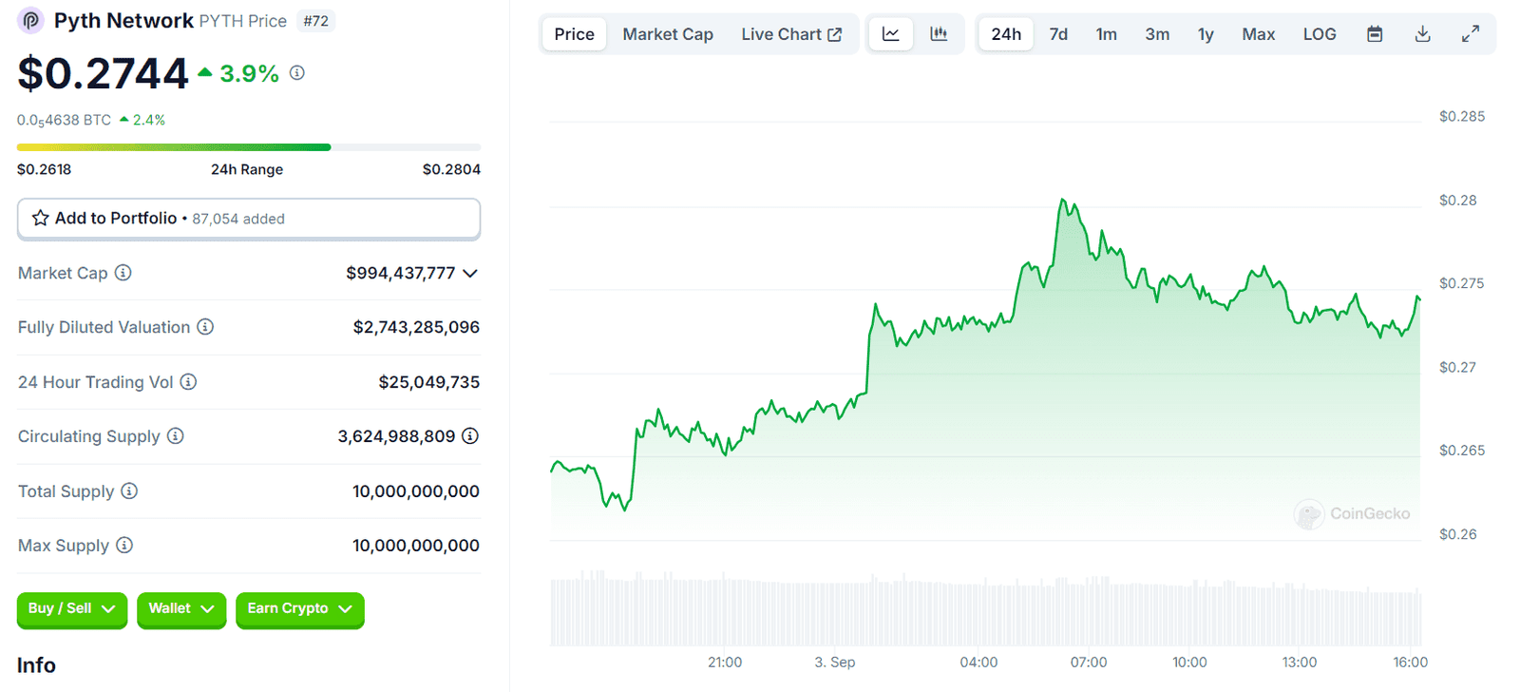The width and height of the screenshot is (1520, 692).
Task: Select the 7d time range
Action: [1058, 34]
